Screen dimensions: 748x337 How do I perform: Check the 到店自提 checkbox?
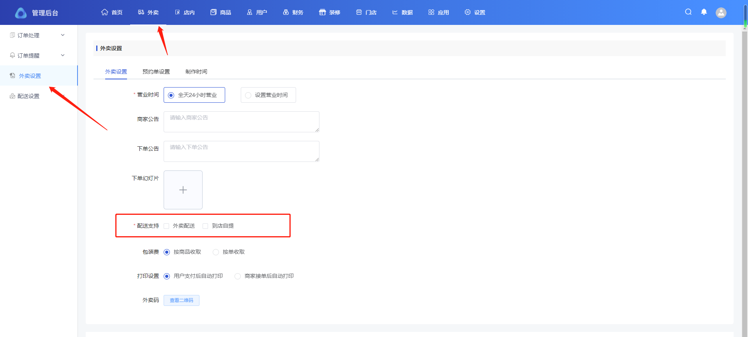[x=205, y=226]
